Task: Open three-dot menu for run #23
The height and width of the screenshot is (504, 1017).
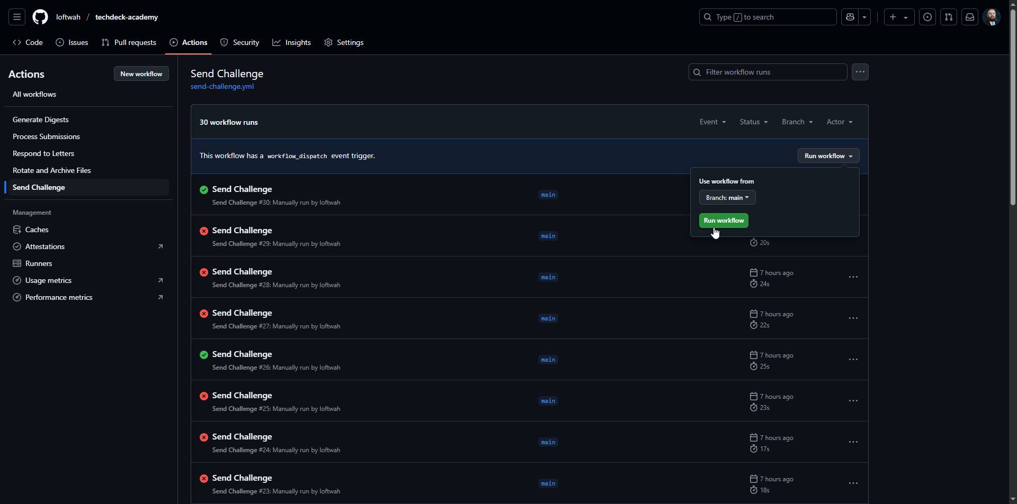Action: coord(853,483)
